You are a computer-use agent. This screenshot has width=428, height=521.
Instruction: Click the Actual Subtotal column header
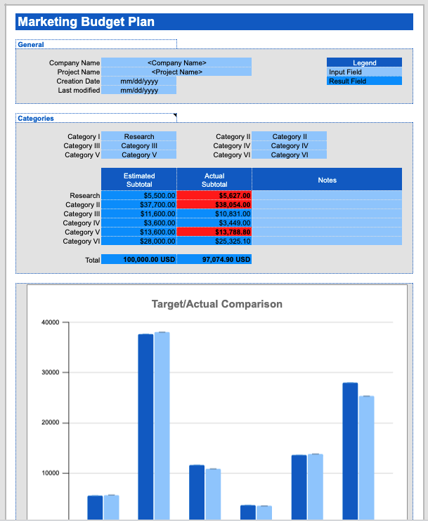click(214, 180)
